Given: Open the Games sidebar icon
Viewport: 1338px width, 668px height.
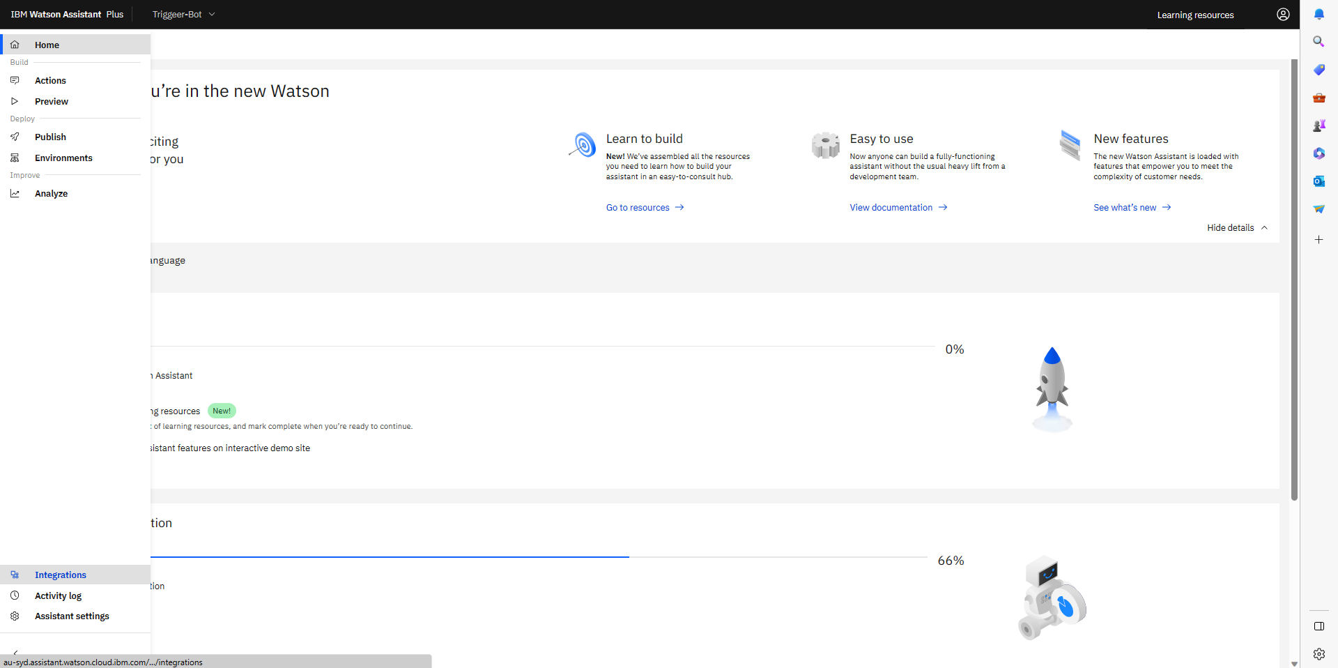Looking at the screenshot, I should point(1318,126).
